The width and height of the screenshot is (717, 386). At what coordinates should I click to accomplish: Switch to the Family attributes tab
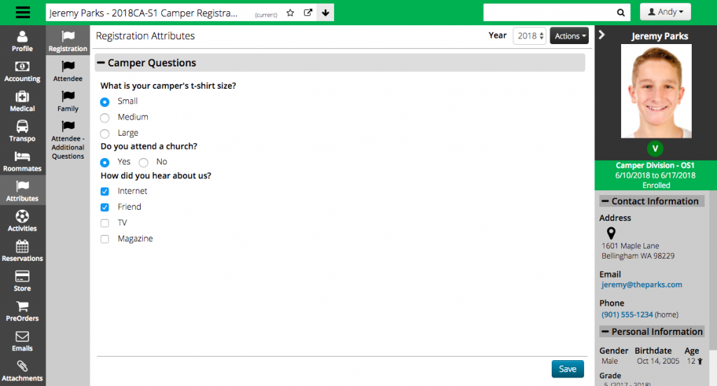68,101
